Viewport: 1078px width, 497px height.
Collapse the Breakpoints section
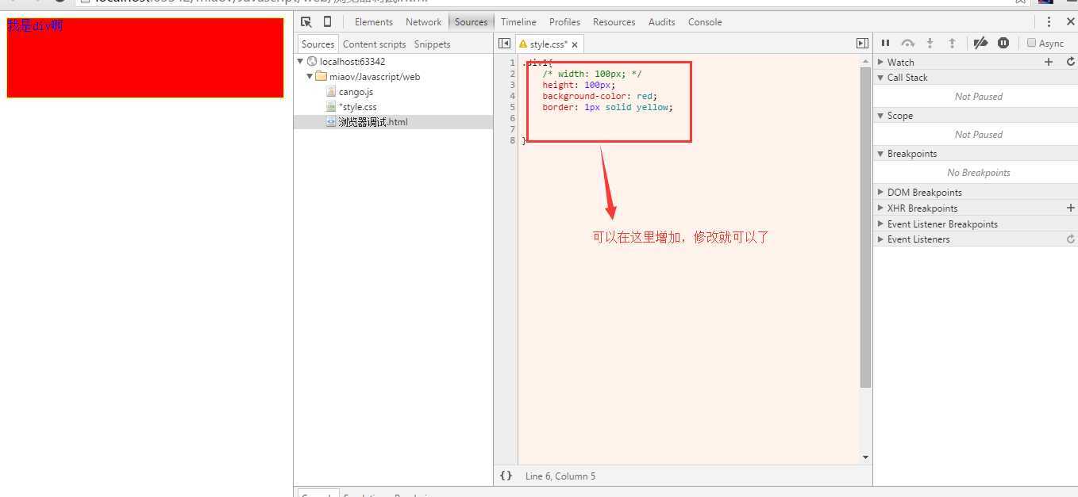click(880, 154)
